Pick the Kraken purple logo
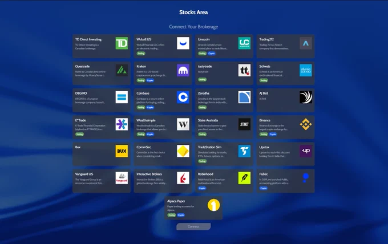This screenshot has height=244, width=388. (183, 70)
